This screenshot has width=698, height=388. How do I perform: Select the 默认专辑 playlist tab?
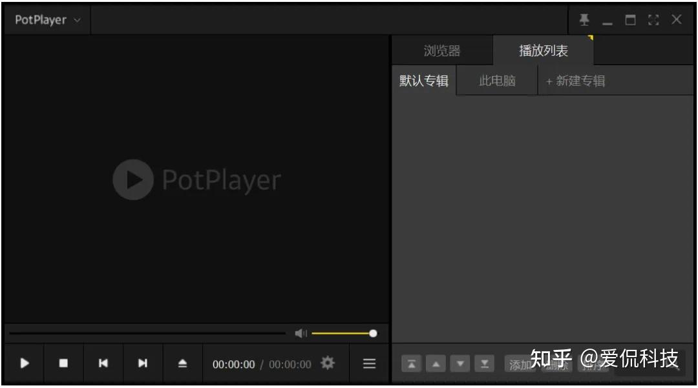click(x=423, y=80)
